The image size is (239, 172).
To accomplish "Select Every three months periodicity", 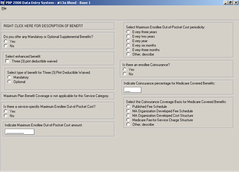I will point(128,50).
